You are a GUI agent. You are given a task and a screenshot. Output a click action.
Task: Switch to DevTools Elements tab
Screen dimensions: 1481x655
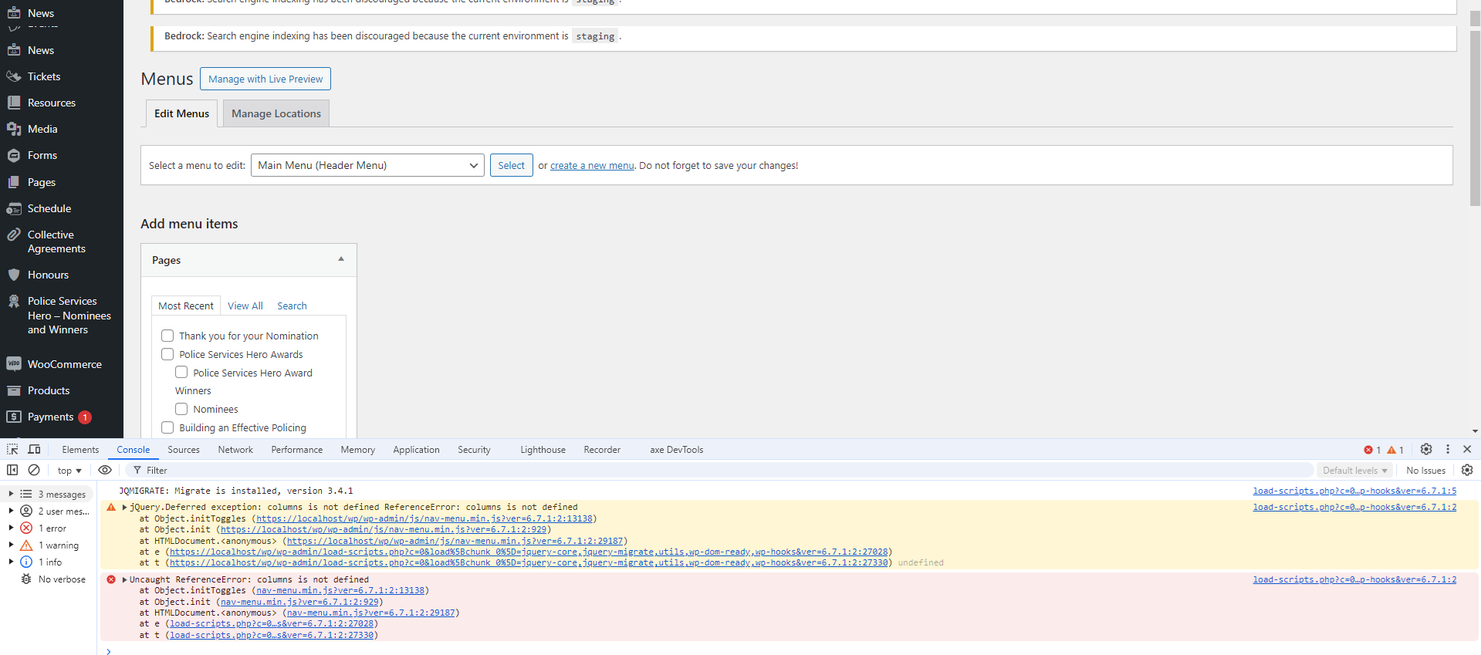coord(80,450)
